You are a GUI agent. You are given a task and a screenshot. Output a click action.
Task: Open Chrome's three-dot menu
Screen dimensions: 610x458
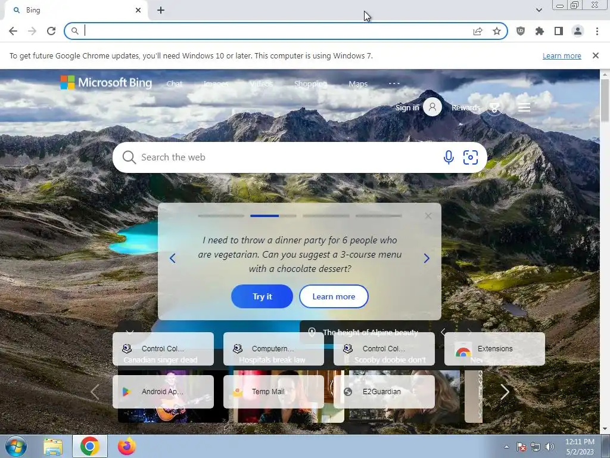point(597,31)
